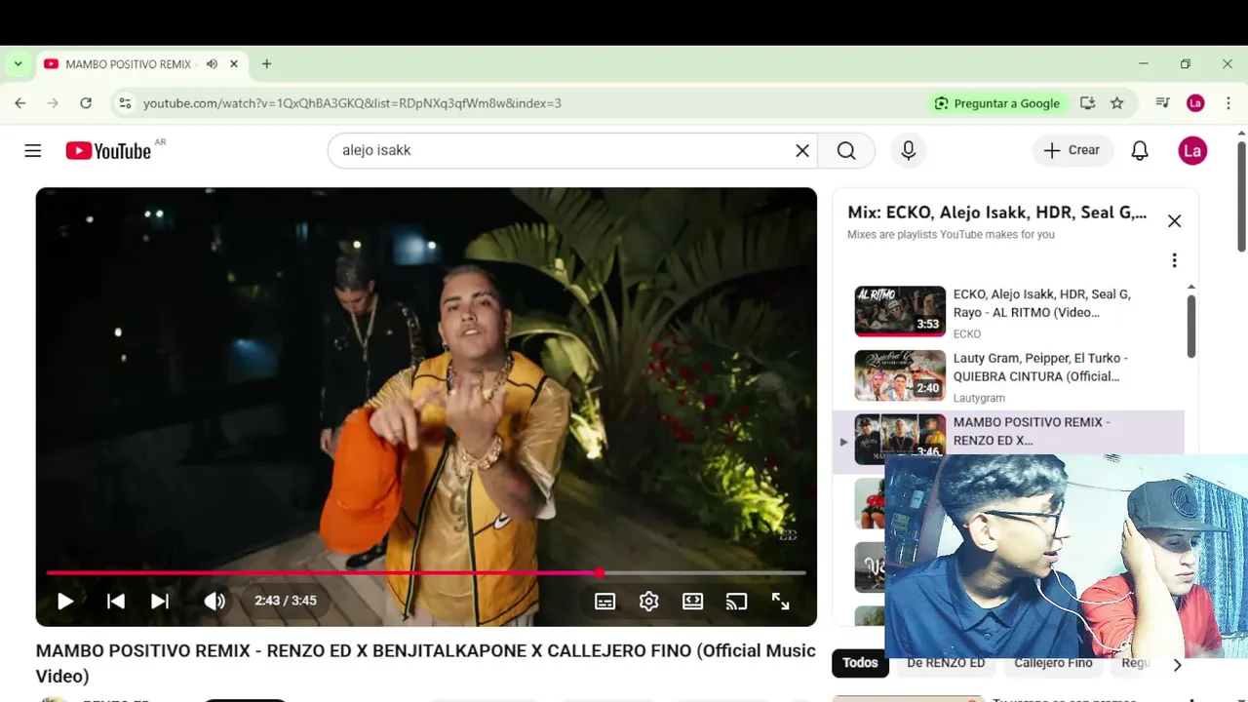Viewport: 1248px width, 702px height.
Task: Bookmark this page with the star
Action: (1117, 103)
